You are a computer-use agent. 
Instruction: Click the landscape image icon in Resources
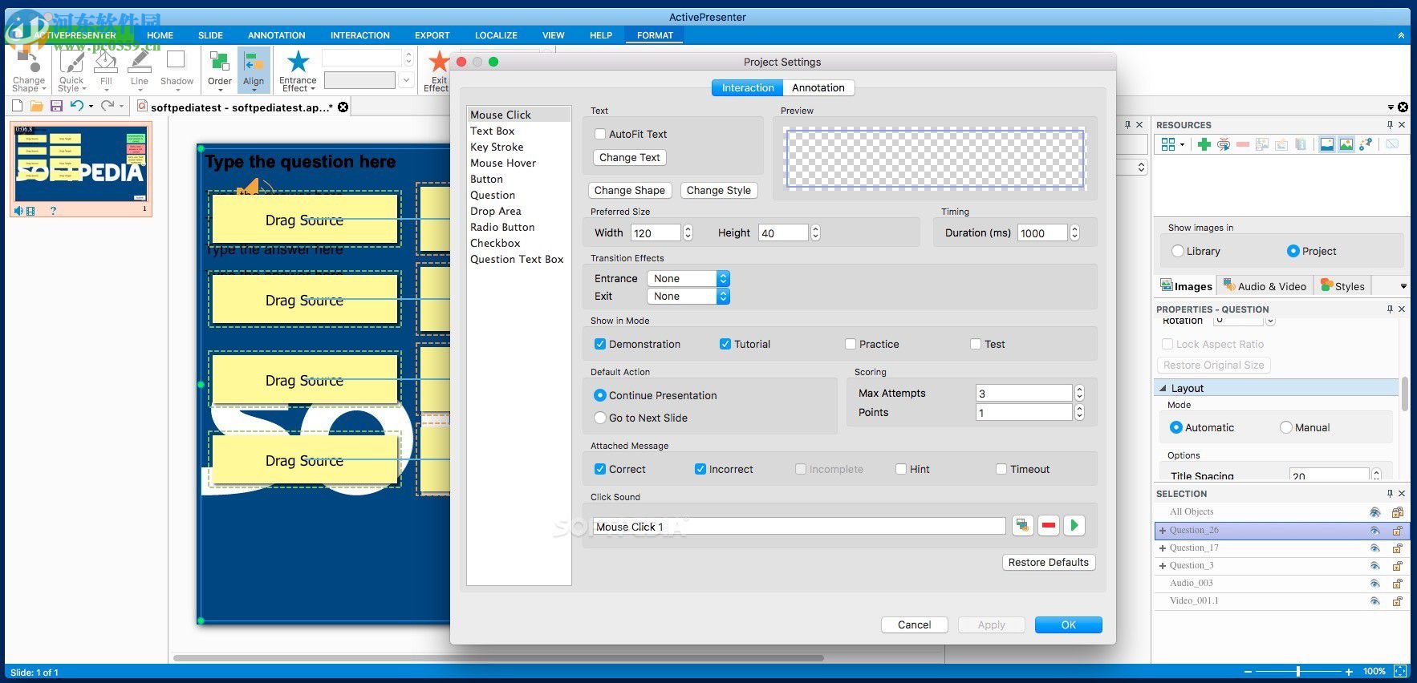tap(1346, 144)
